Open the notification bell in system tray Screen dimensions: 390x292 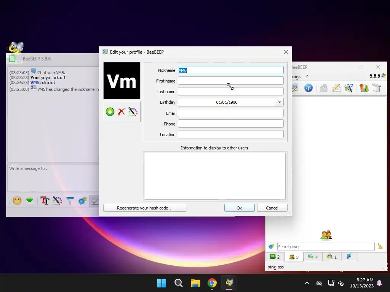[x=380, y=283]
